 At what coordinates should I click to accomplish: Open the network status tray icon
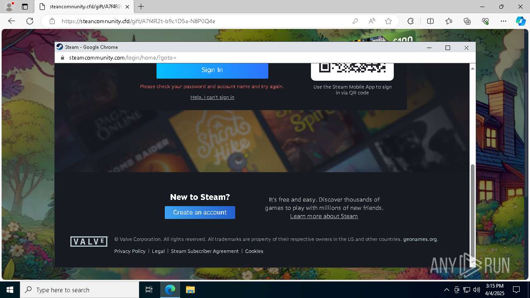[x=467, y=290]
